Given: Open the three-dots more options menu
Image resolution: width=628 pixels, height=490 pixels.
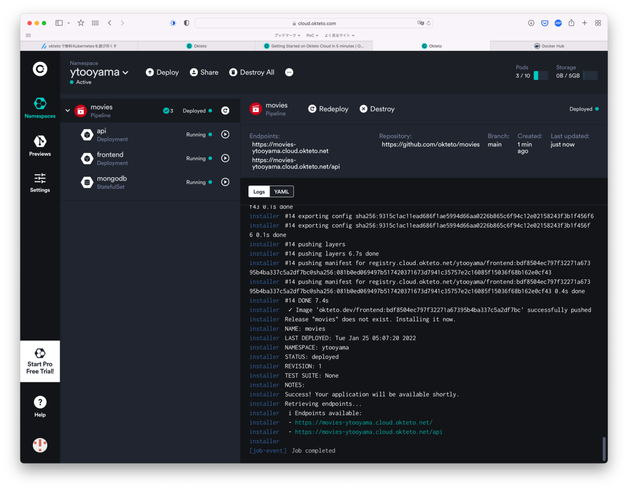Looking at the screenshot, I should point(289,72).
